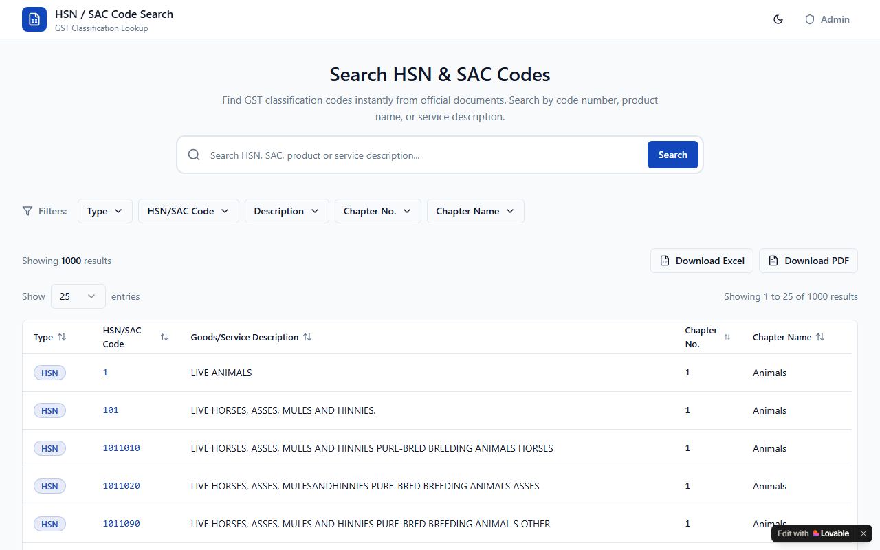Screen dimensions: 880x550
Task: Click HSN code link 101
Action: [111, 410]
